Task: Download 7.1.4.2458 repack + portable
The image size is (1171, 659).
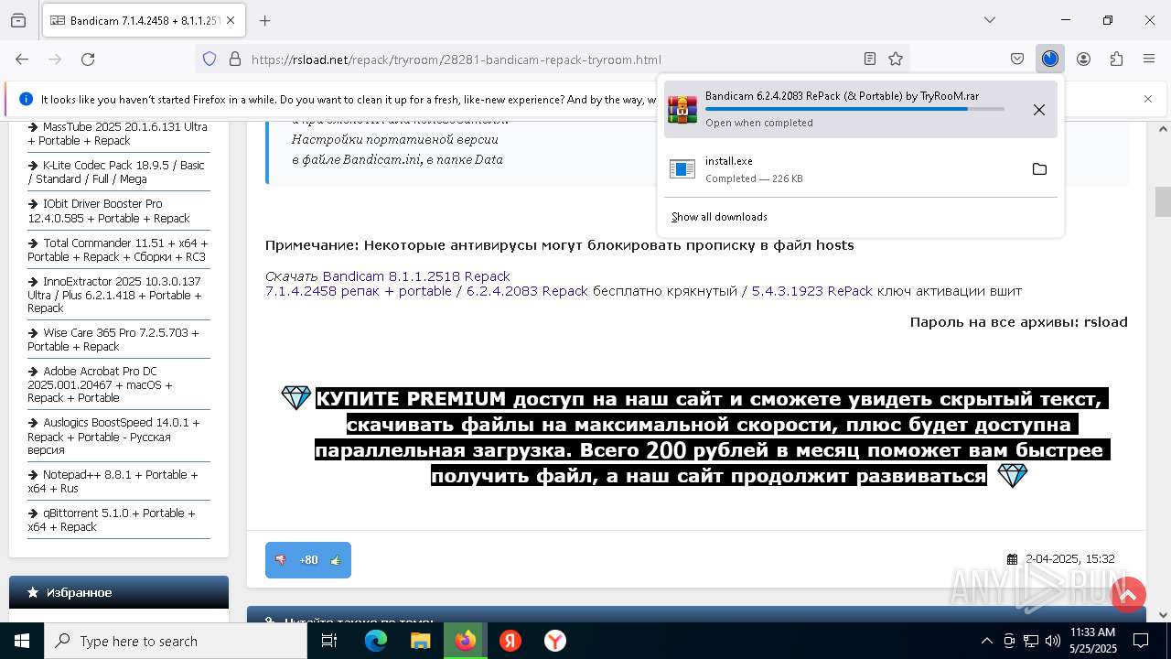Action: [x=359, y=291]
